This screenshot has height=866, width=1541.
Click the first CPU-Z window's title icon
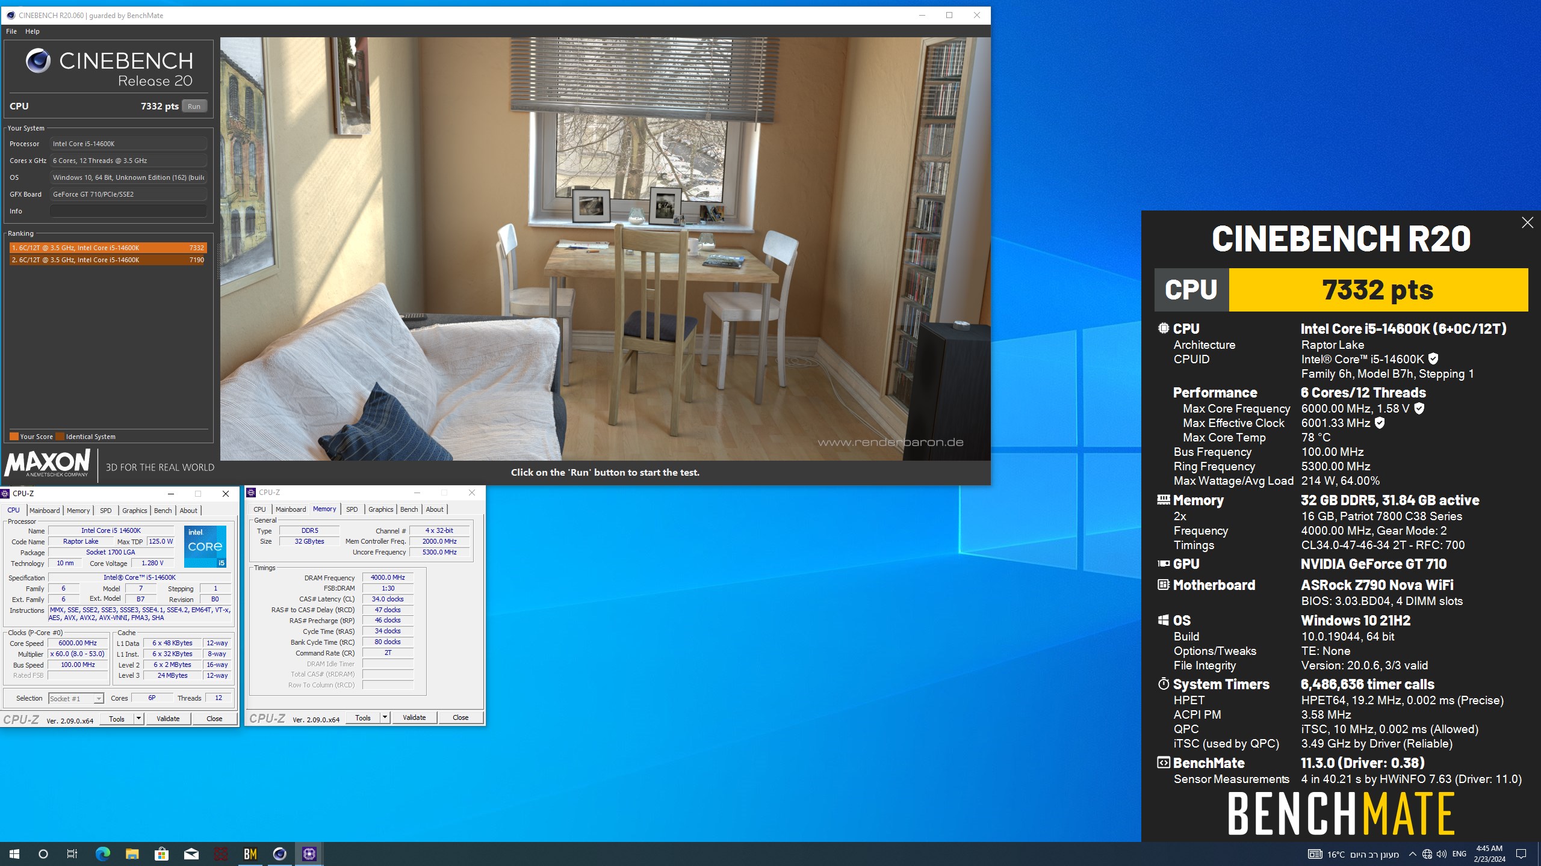point(5,494)
